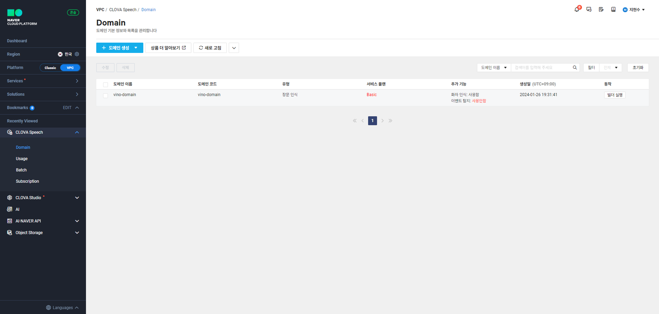Select Domain in CLOVA Speech submenu
The image size is (659, 314).
(x=23, y=147)
